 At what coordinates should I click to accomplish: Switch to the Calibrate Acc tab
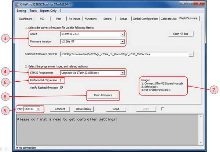[169, 19]
